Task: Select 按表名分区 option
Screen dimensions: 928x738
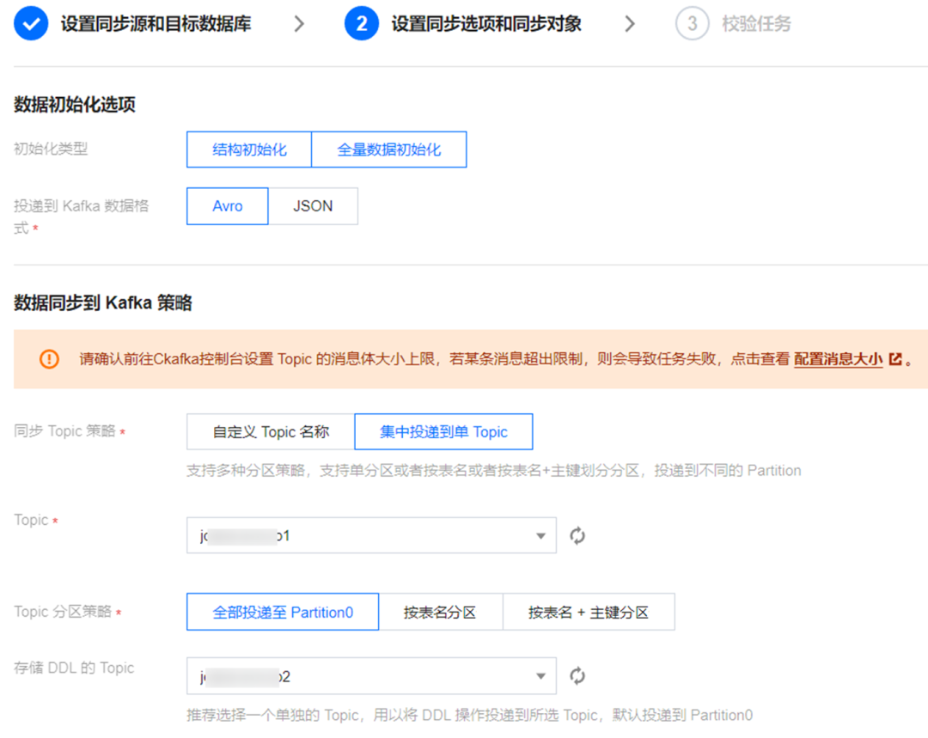Action: [440, 612]
